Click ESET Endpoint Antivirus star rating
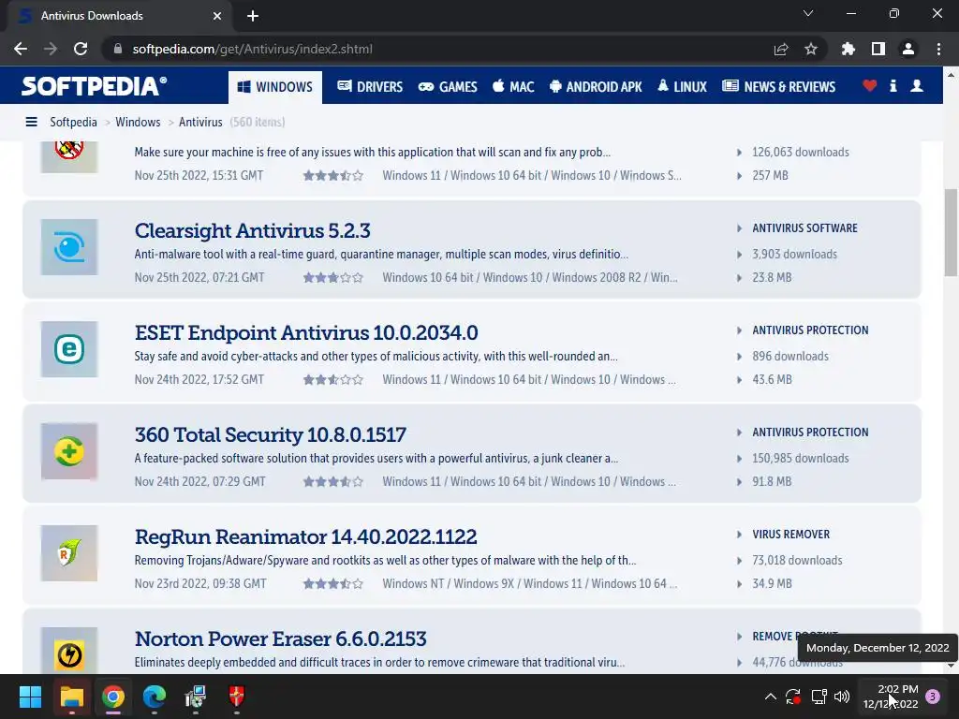Screen dimensions: 959x719 333,380
